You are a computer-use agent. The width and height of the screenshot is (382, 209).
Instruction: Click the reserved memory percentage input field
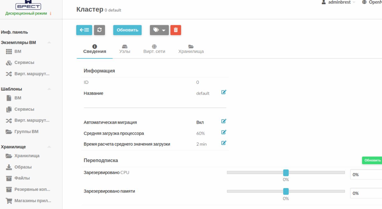pos(366,193)
